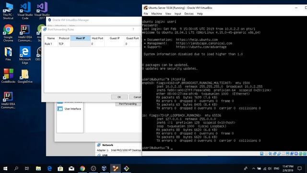Click taskbar search magnifier

click(x=16, y=169)
